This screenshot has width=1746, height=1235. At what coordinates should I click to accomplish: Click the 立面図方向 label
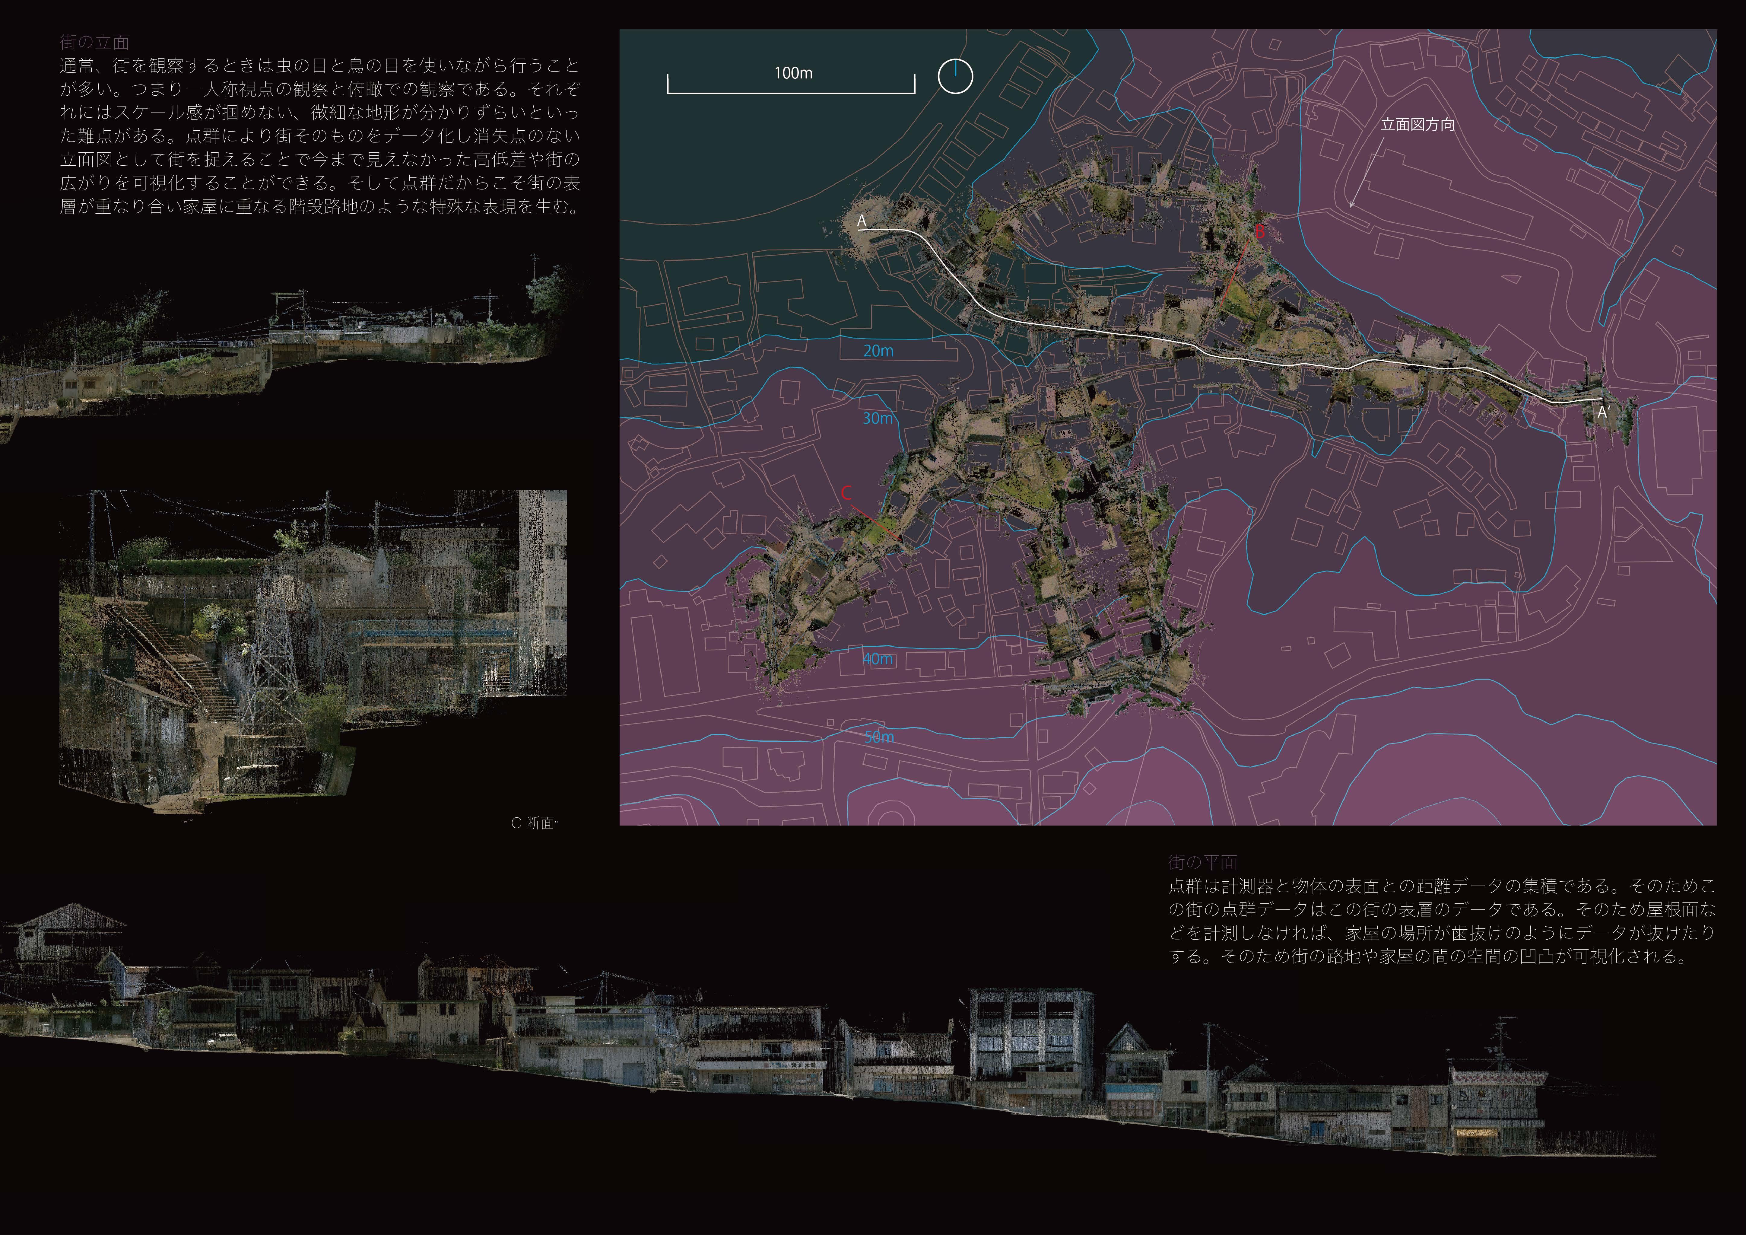1417,125
